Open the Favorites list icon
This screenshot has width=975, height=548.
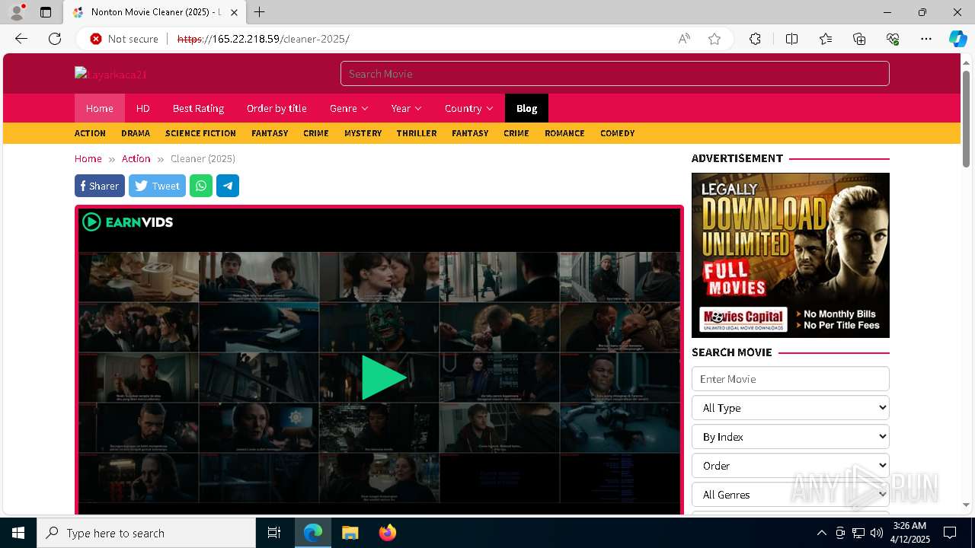(826, 39)
